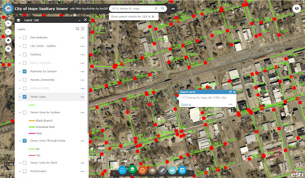Click the zoom in plus button
This screenshot has height=178, width=305.
tap(8, 23)
